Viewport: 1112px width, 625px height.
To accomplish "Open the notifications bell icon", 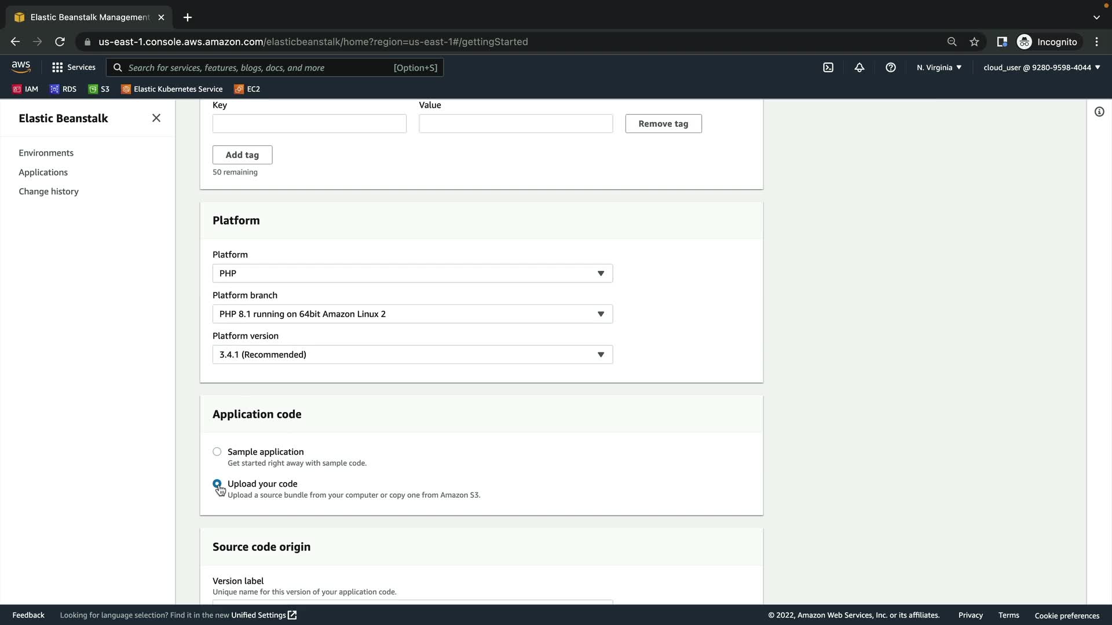I will point(859,68).
